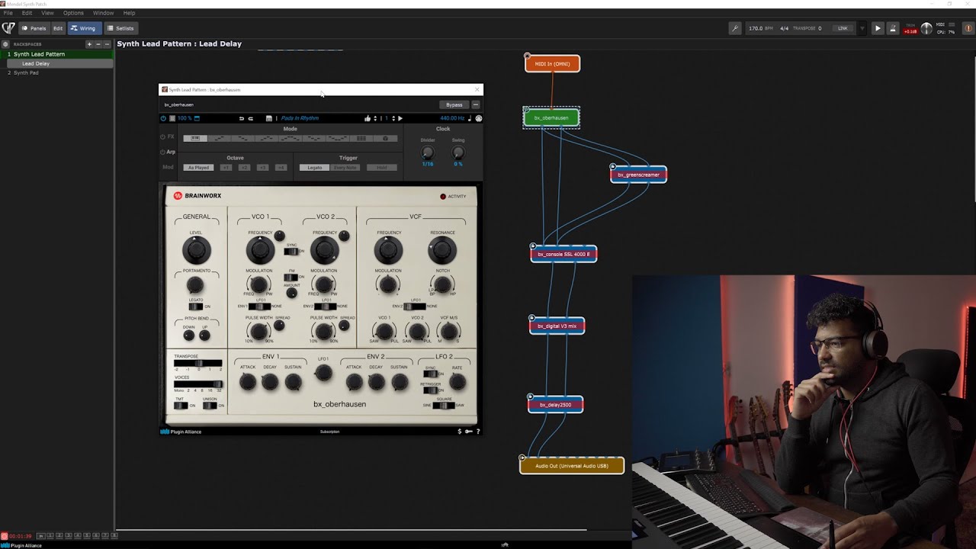Click the dollar sign icon in plugin footer
The image size is (976, 549).
[459, 432]
